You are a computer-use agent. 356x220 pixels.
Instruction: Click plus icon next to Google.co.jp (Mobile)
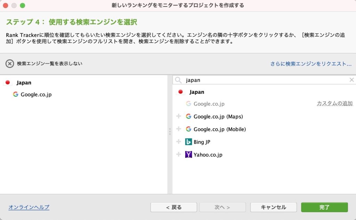179,129
